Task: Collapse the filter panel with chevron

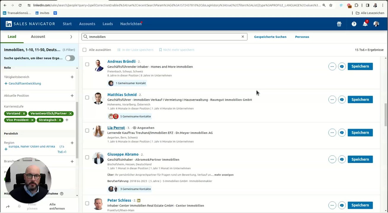Action: click(x=71, y=37)
